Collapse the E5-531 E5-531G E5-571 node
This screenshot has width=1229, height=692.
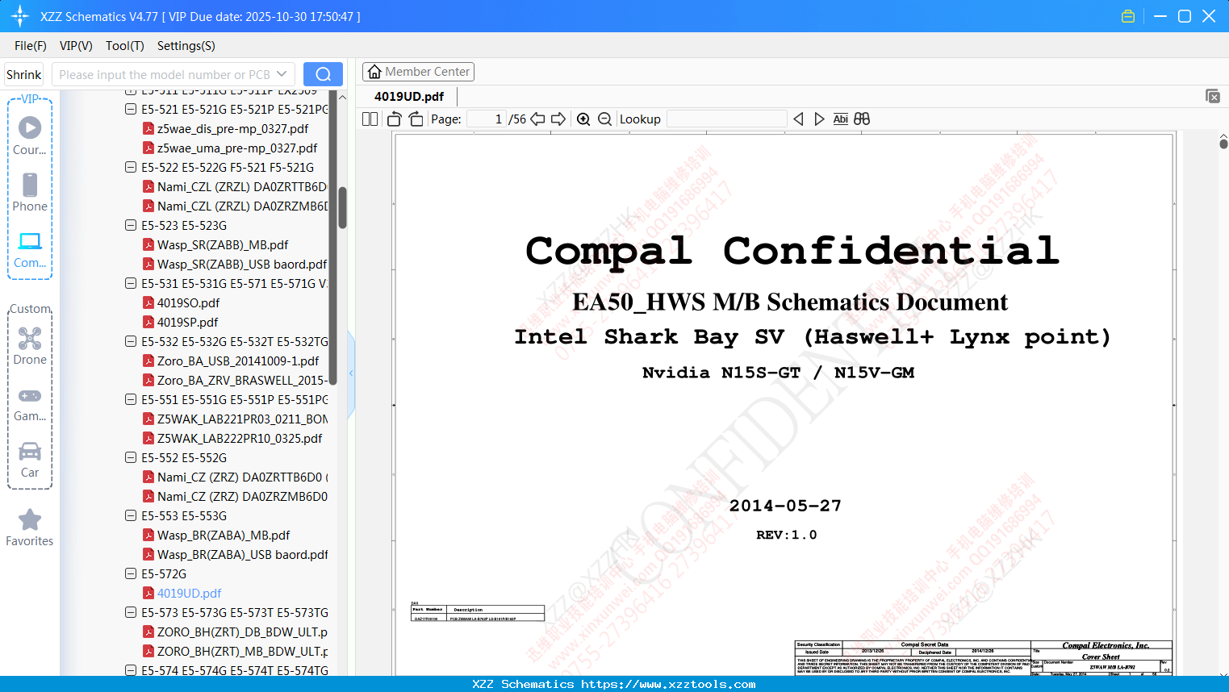point(131,284)
